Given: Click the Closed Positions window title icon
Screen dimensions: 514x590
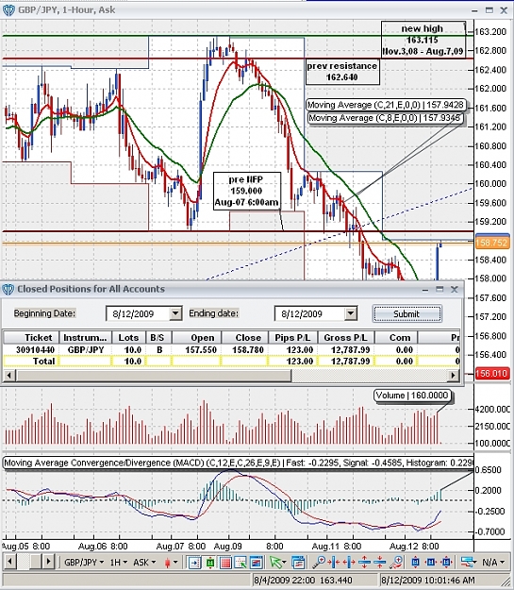Looking at the screenshot, I should tap(8, 290).
